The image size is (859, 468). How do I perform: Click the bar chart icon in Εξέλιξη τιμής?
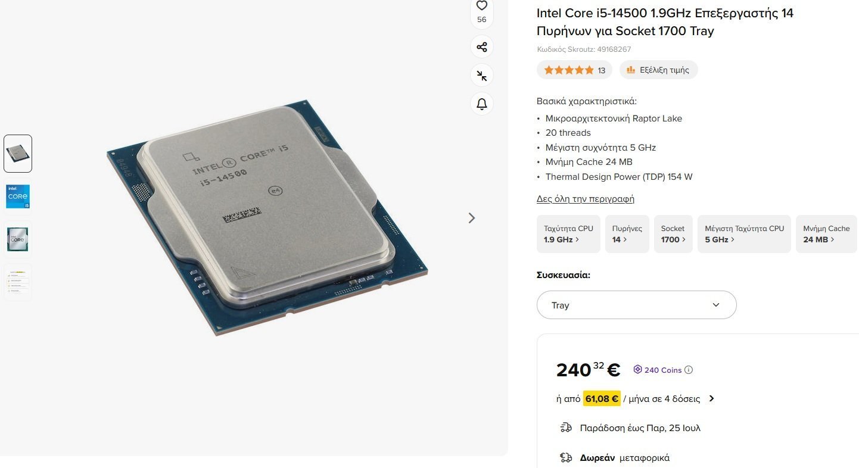pyautogui.click(x=631, y=70)
